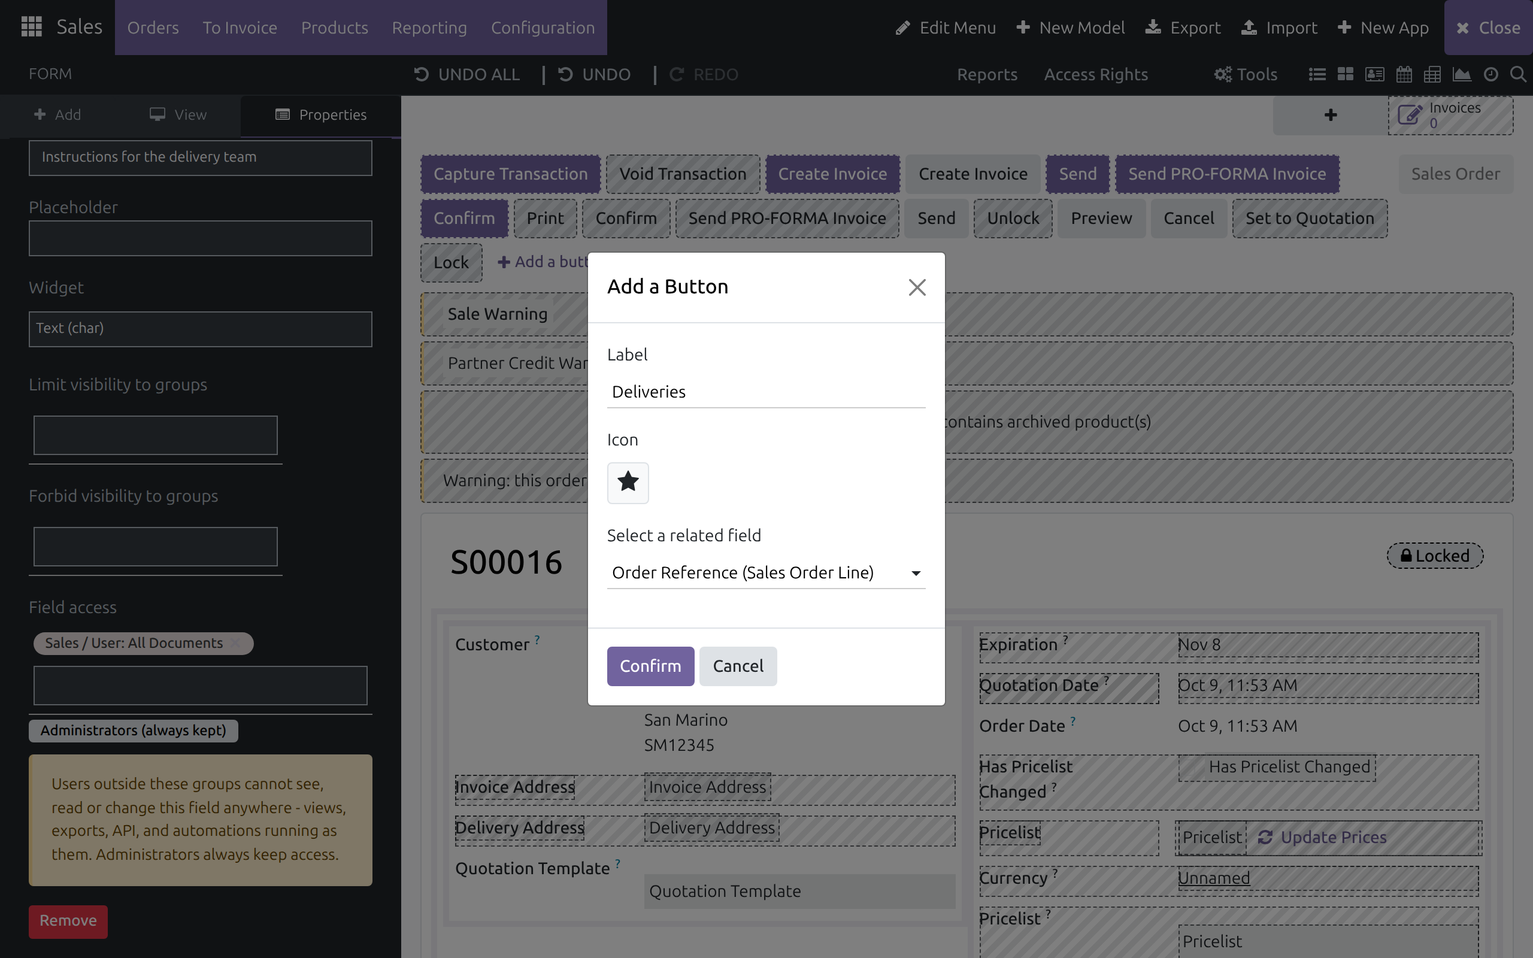Open Reports in the Studio toolbar
Screen dimensions: 1533x958
[987, 75]
